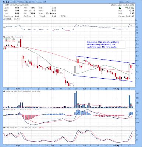Click the green up-arrow price change icon
Image resolution: width=142 pixels, height=147 pixels.
coord(120,8)
